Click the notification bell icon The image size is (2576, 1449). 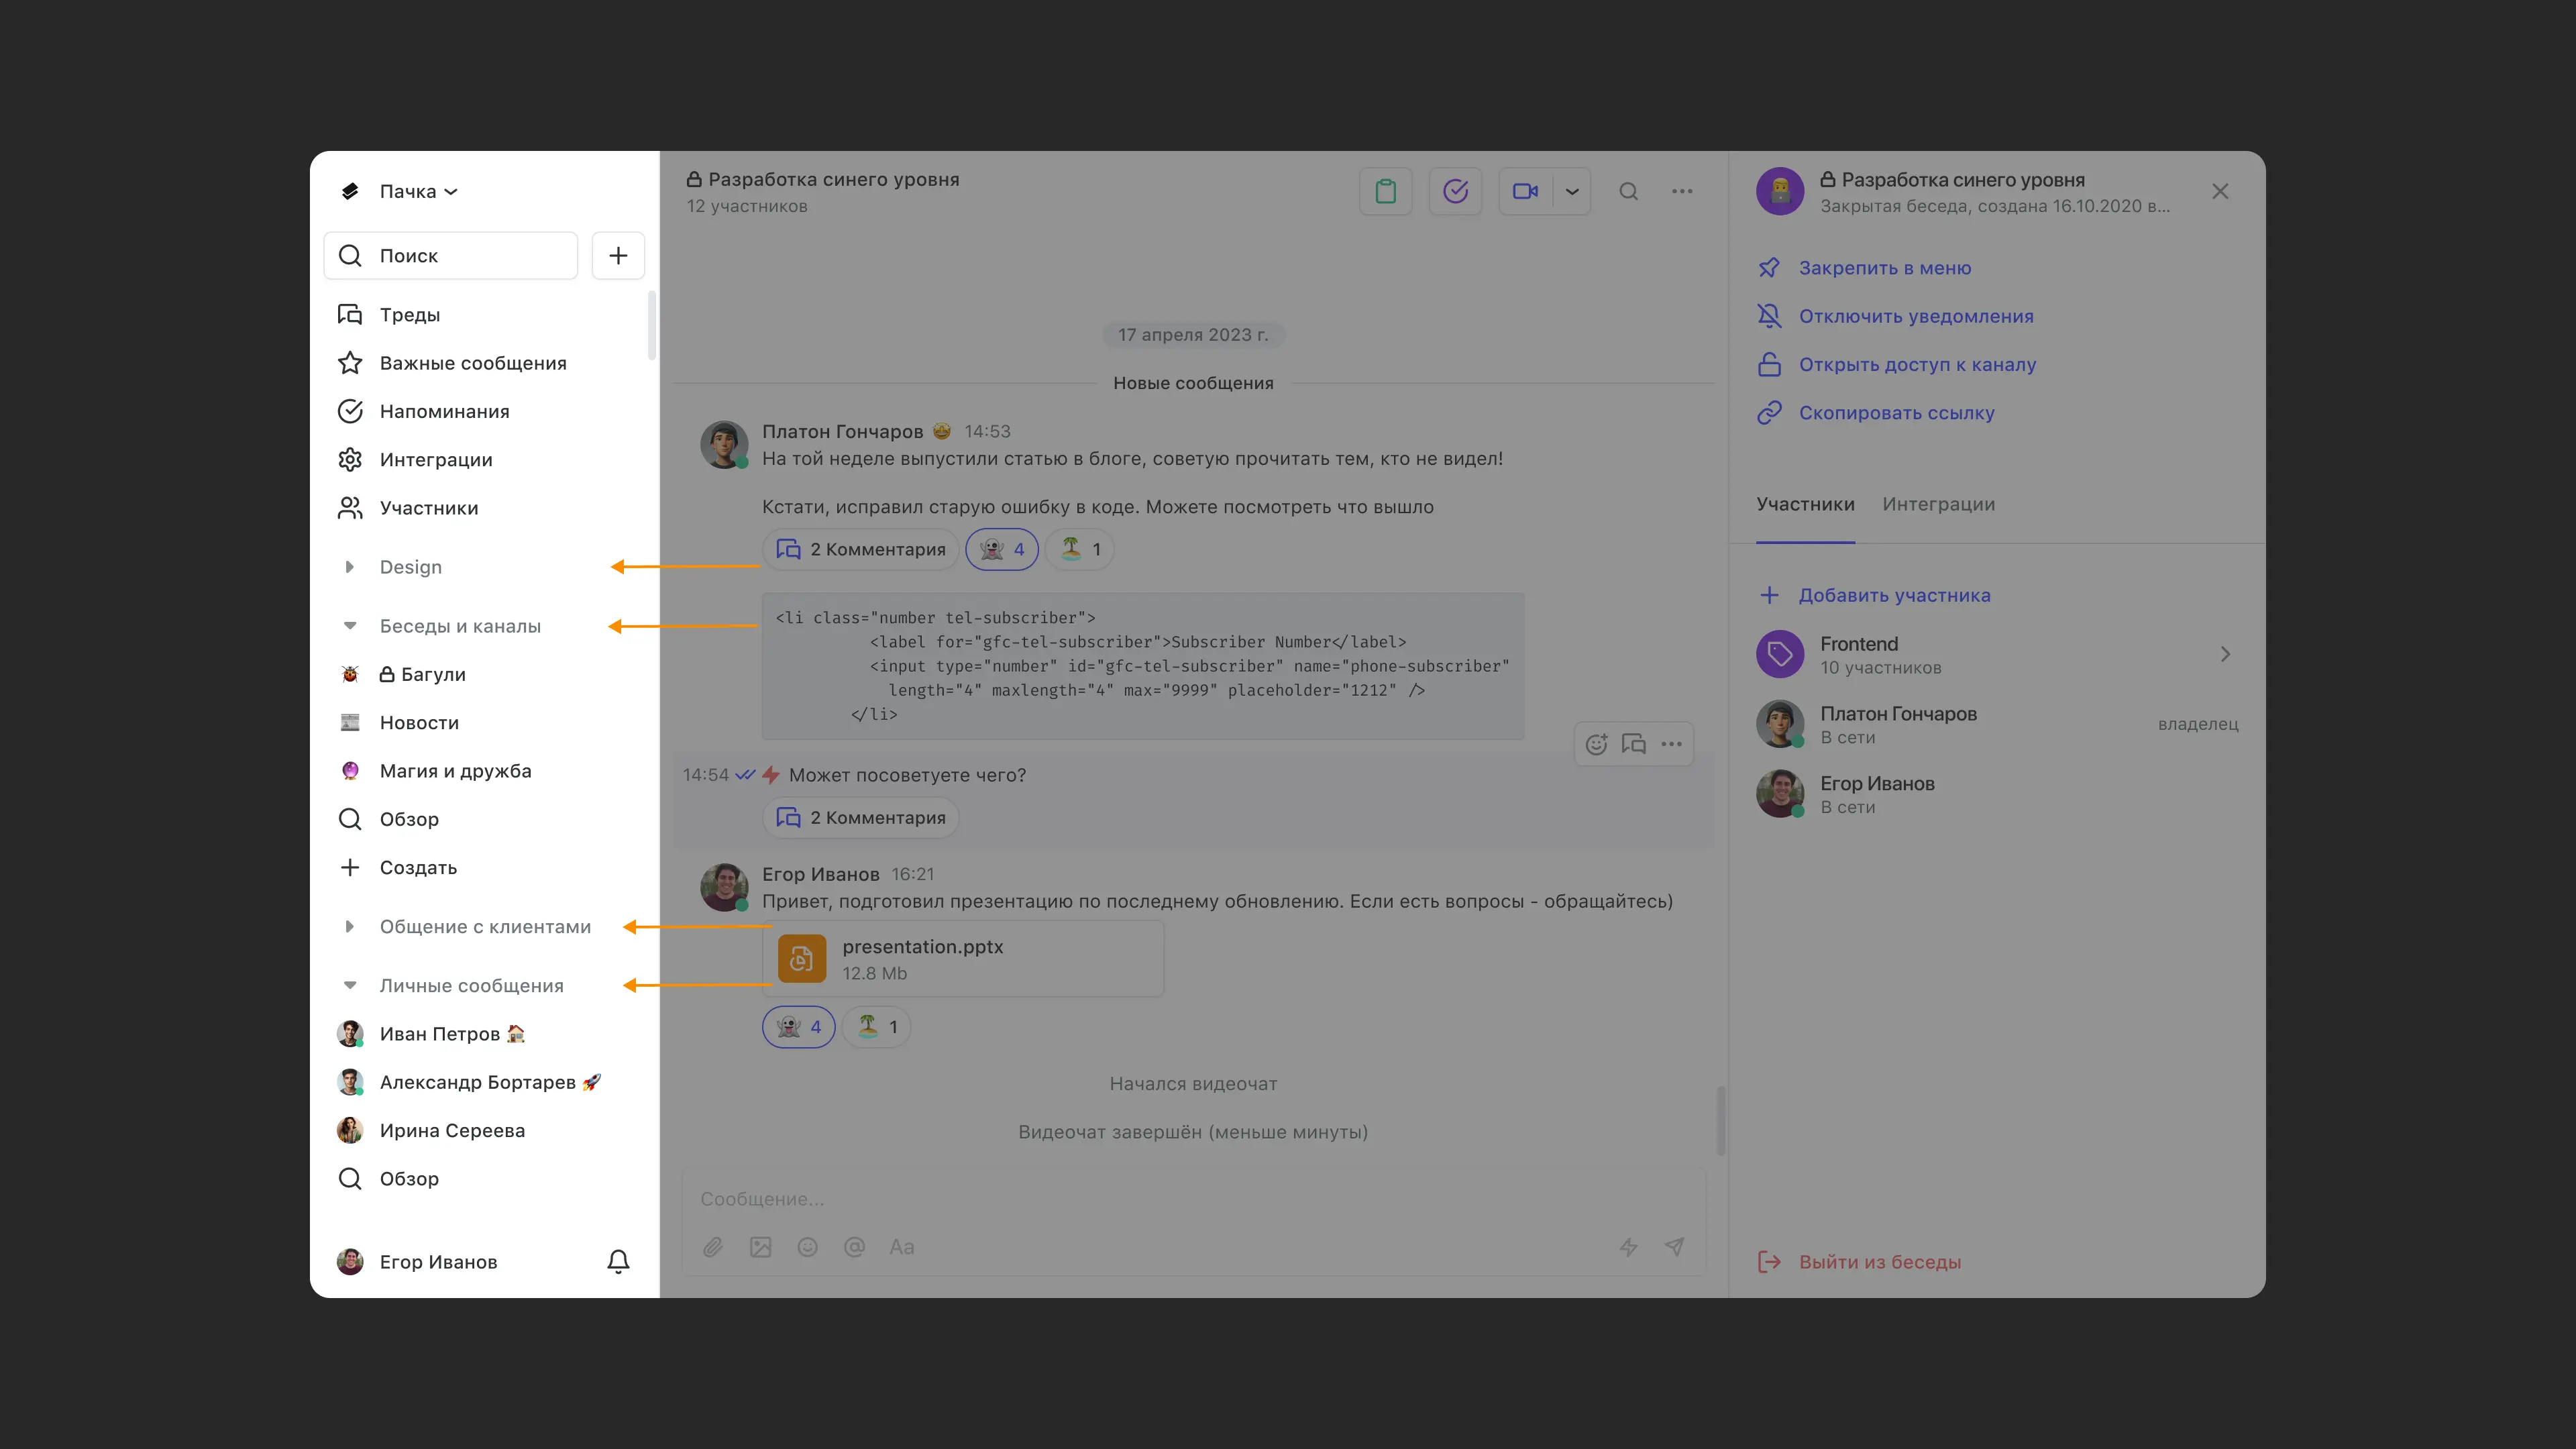(618, 1261)
